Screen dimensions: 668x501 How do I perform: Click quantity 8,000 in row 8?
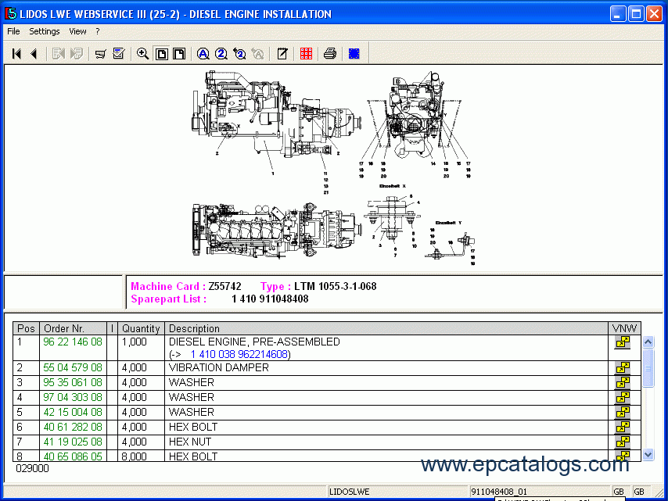(135, 456)
